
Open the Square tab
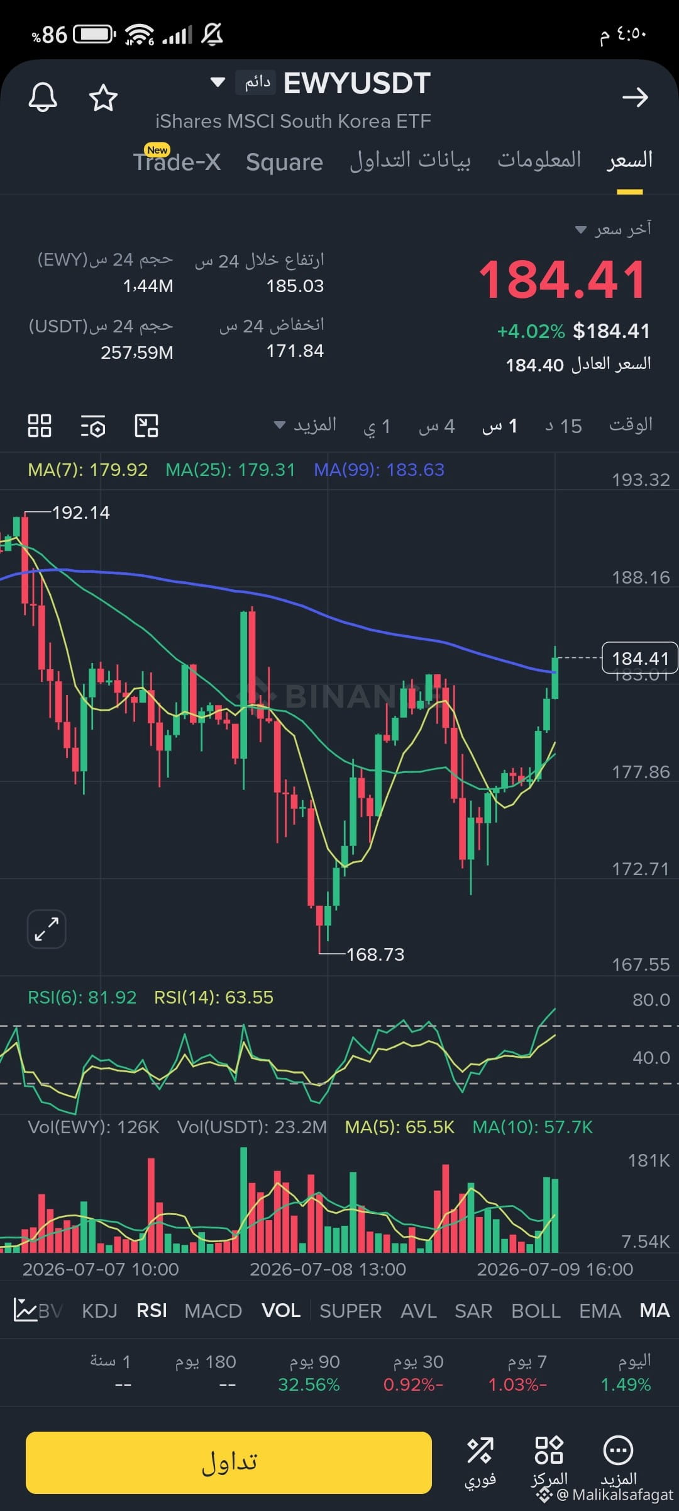284,162
